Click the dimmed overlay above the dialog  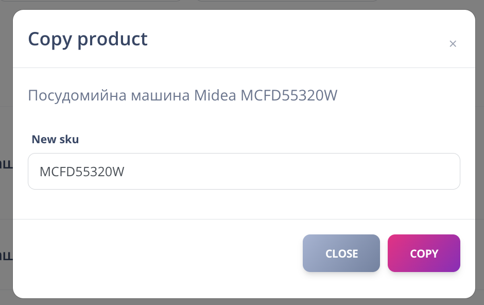tap(242, 5)
